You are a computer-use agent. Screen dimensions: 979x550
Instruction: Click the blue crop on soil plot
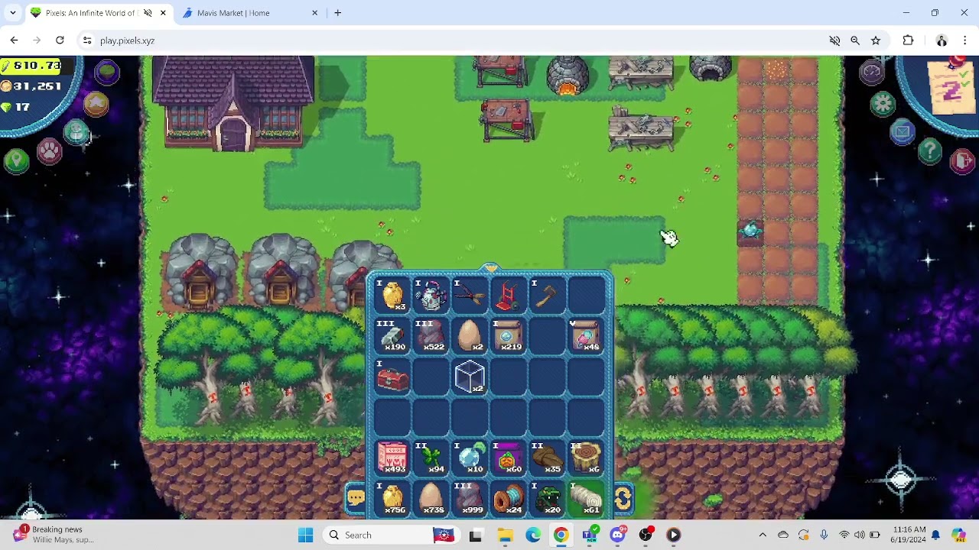tap(750, 230)
